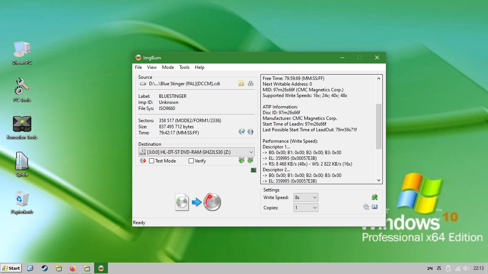Viewport: 488px width, 274px height.
Task: Enable the Test Mode checkbox
Action: pos(152,161)
